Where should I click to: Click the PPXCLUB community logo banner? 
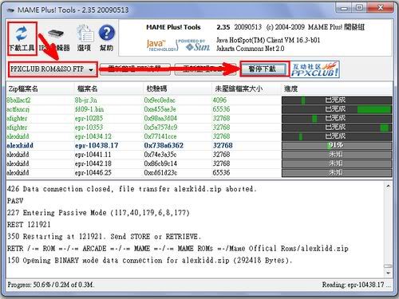(x=314, y=69)
